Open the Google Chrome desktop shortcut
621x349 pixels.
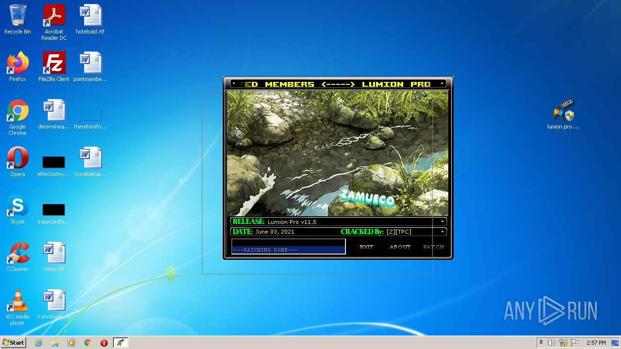[17, 117]
